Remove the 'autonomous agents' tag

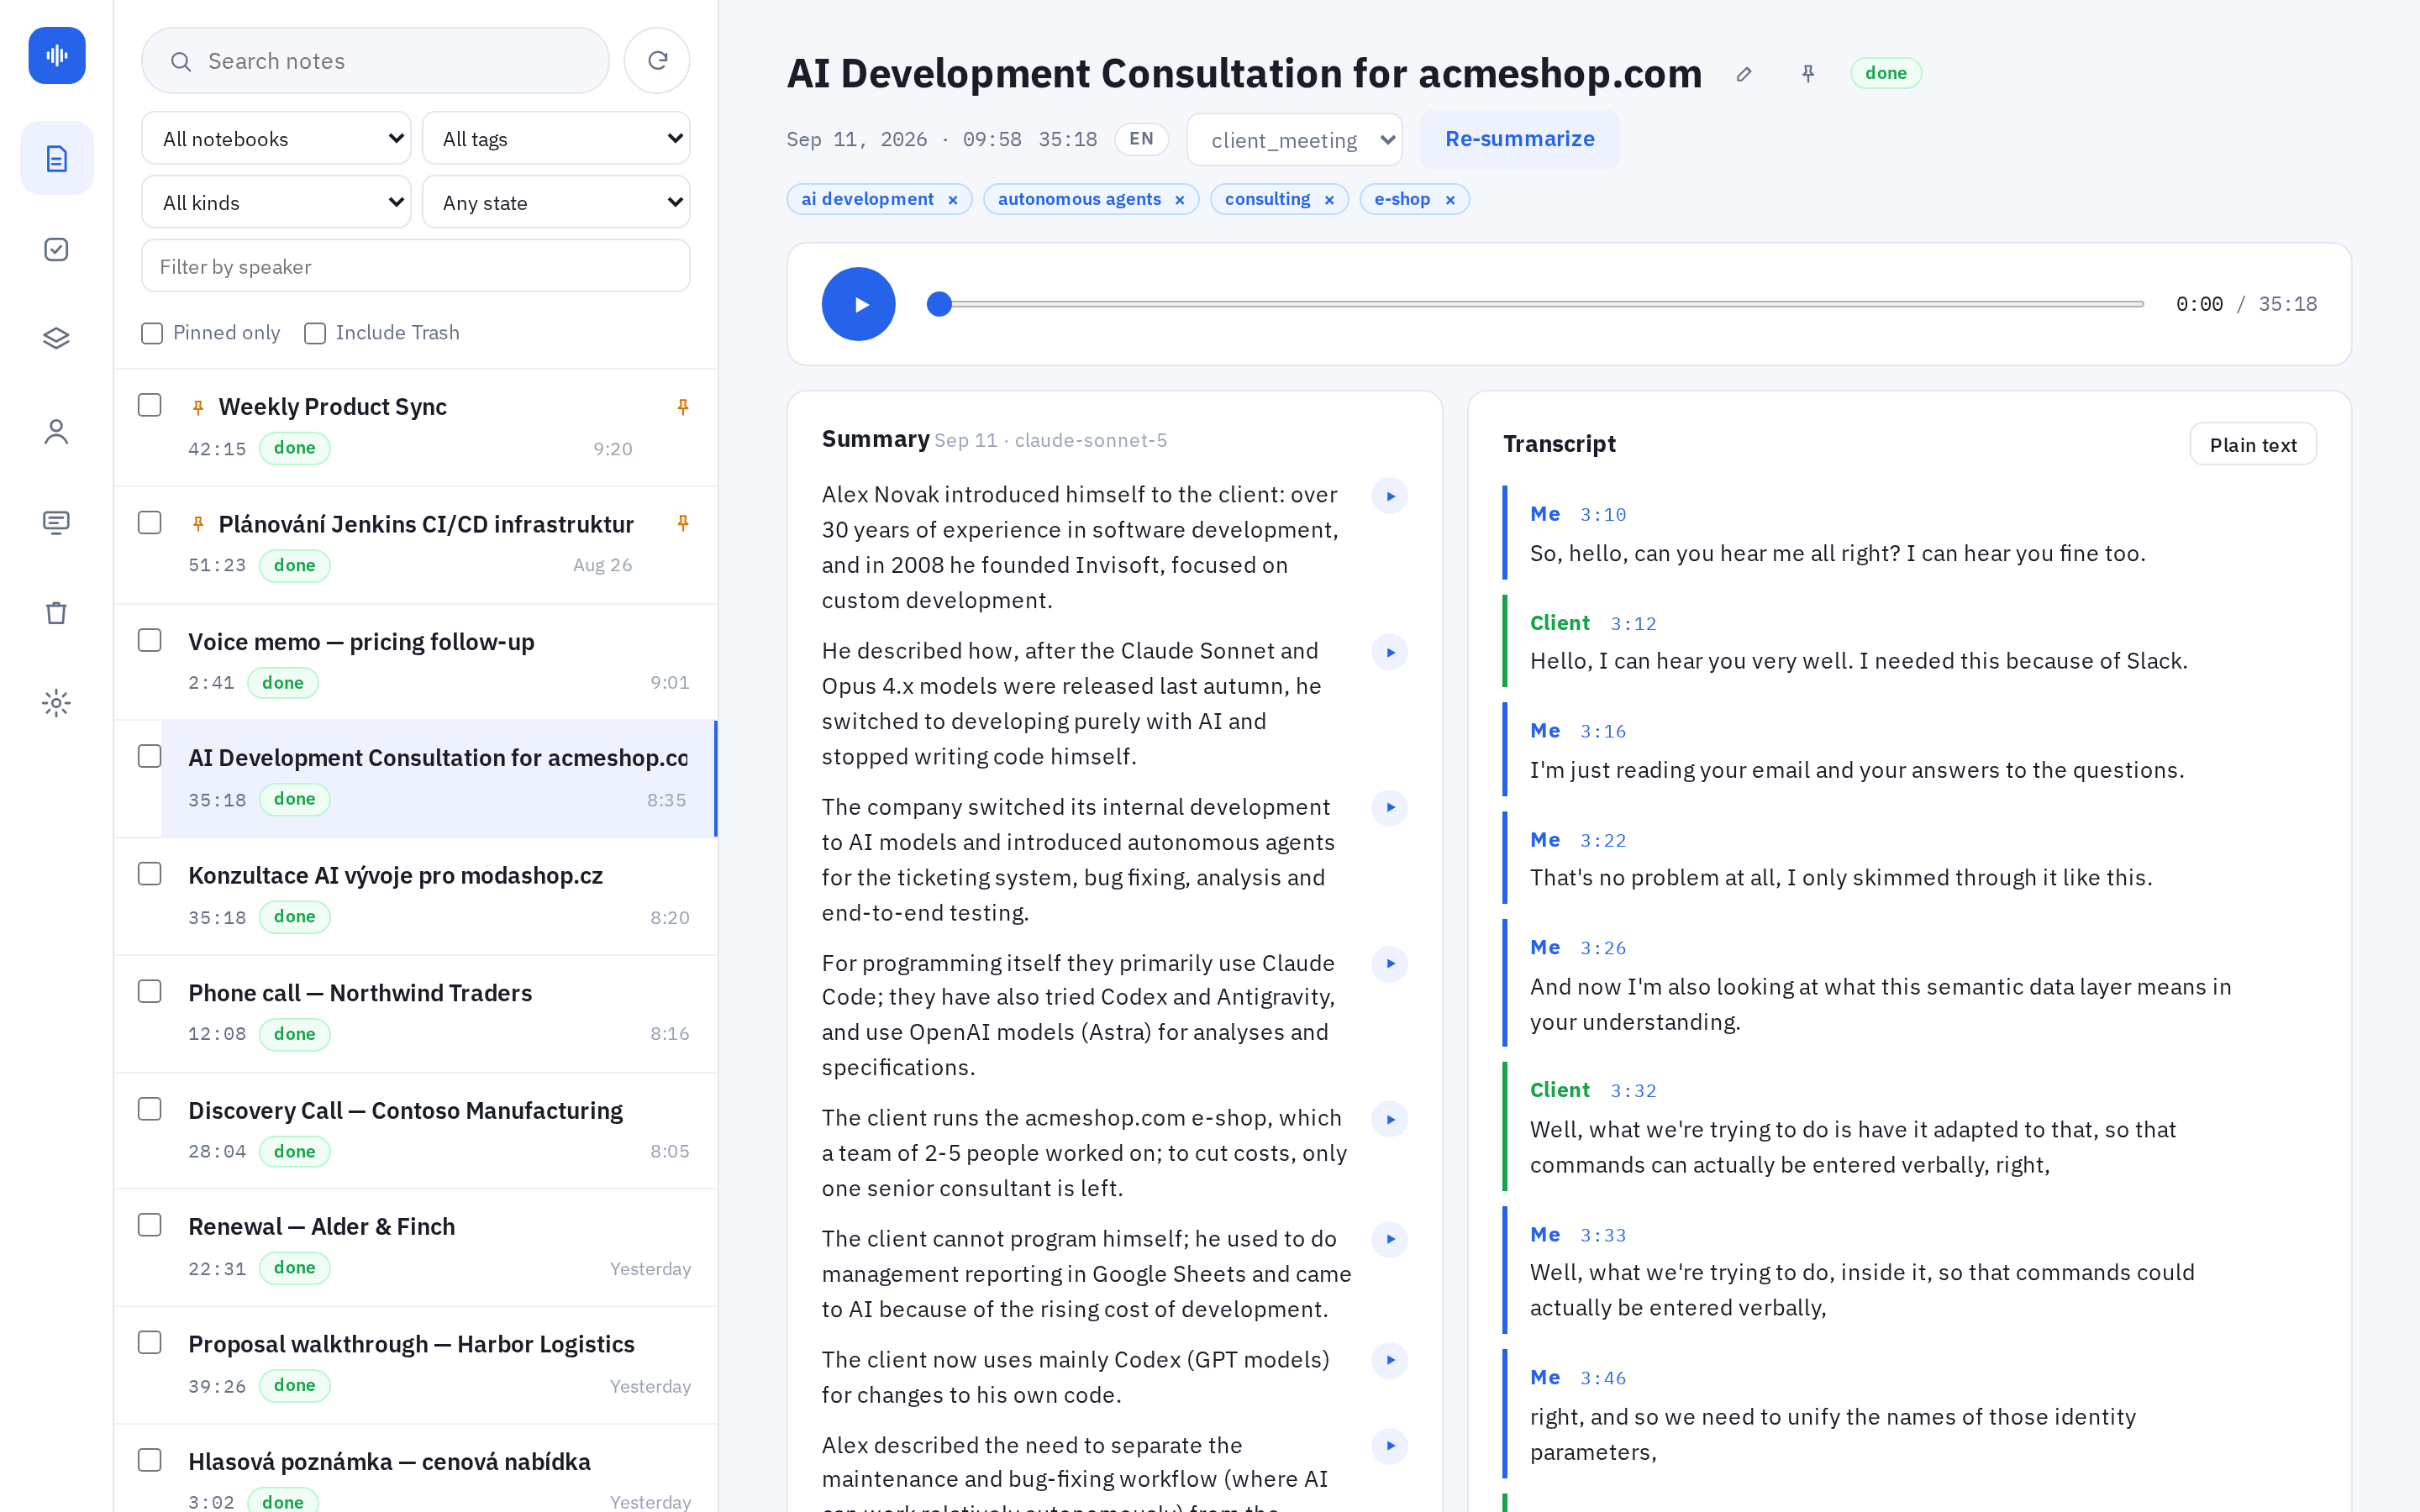pos(1180,200)
